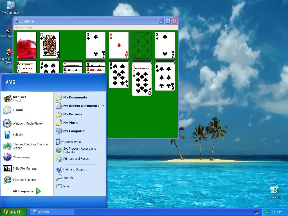The image size is (288, 216).
Task: Select the 10 of Spades tableau card
Action: [x=142, y=82]
